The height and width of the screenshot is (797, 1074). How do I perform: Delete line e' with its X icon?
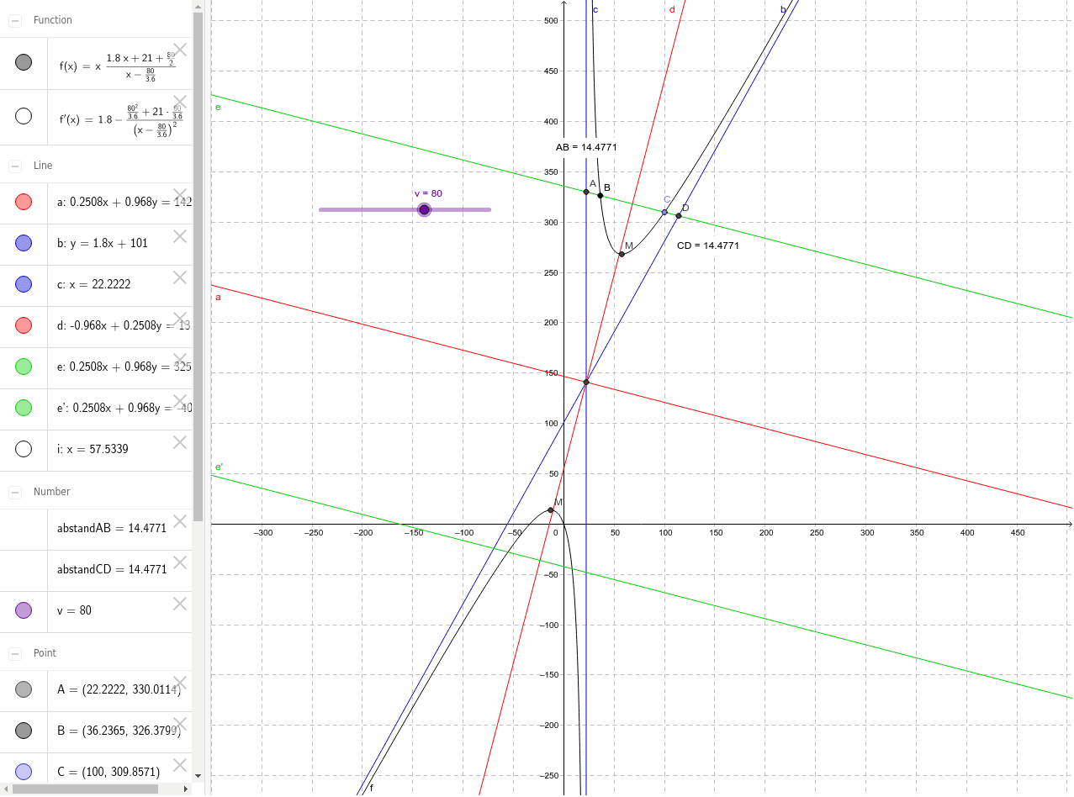(x=179, y=401)
